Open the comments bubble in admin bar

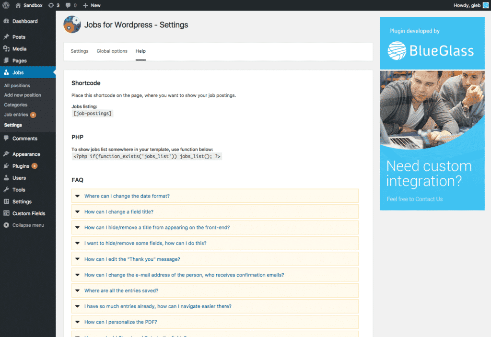(x=69, y=5)
